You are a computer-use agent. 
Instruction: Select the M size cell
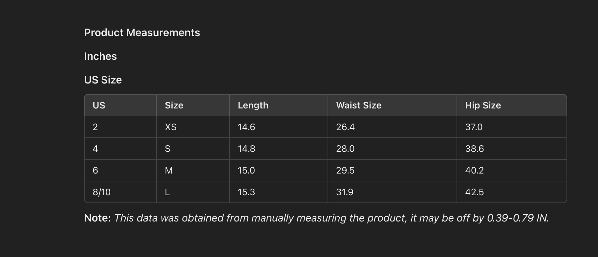pyautogui.click(x=169, y=170)
